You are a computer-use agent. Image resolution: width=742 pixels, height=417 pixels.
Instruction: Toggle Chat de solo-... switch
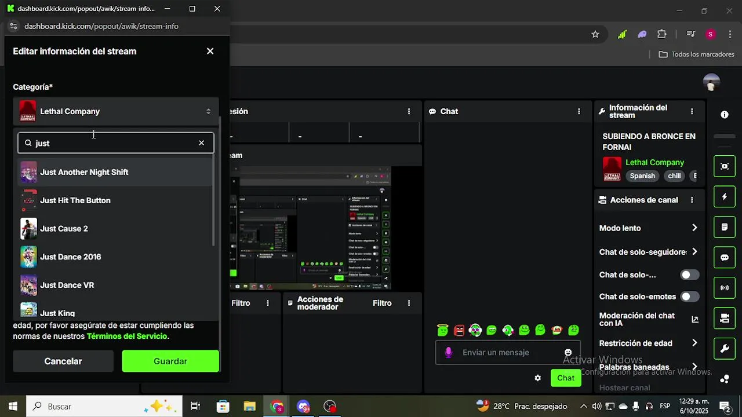point(690,275)
